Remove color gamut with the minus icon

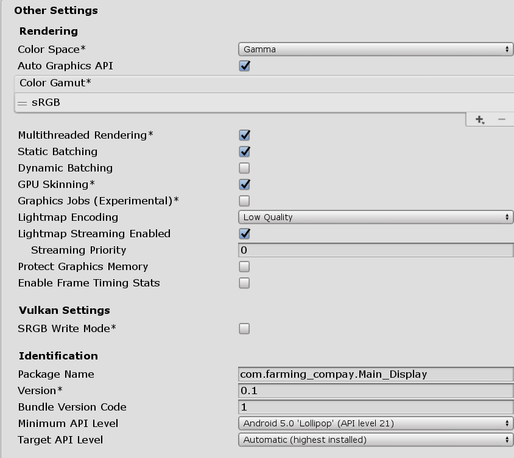click(502, 119)
